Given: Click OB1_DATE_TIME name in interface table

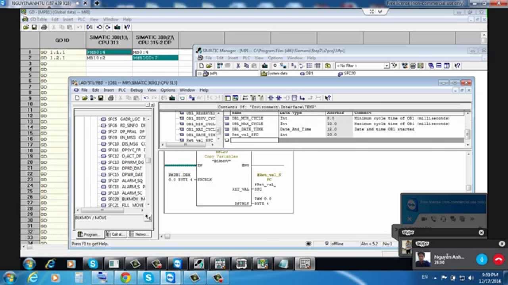Looking at the screenshot, I should [x=247, y=129].
